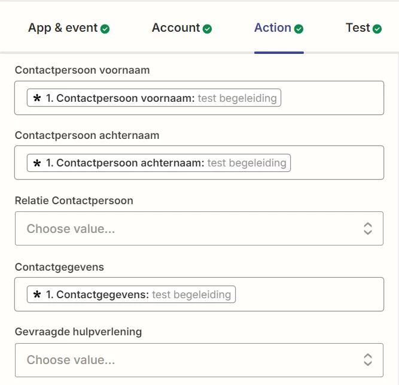Click asterisk icon in Contactgegevens pill
The height and width of the screenshot is (385, 399).
point(37,295)
